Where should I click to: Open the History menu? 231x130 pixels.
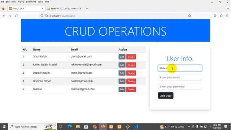[x=21, y=2]
